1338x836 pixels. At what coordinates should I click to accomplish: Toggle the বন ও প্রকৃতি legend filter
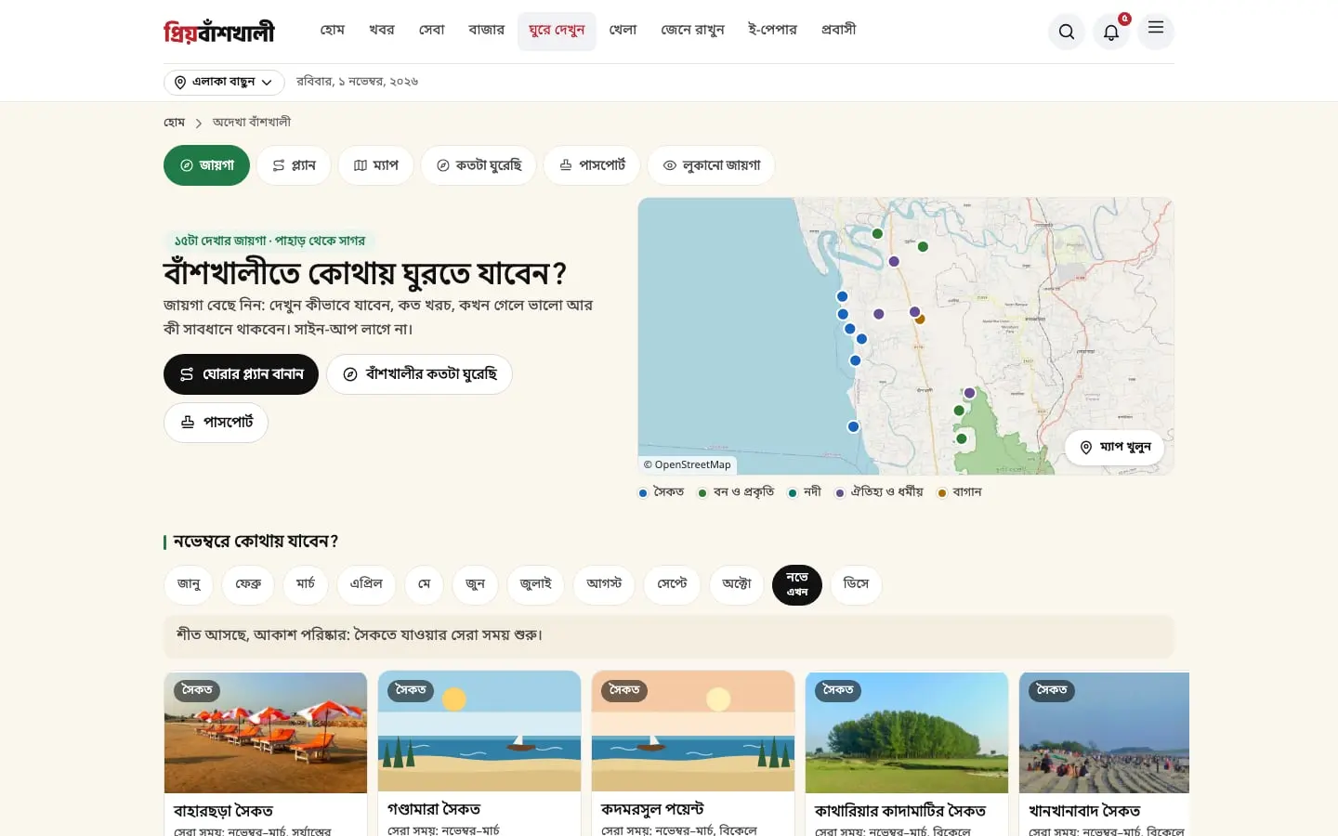click(x=736, y=492)
